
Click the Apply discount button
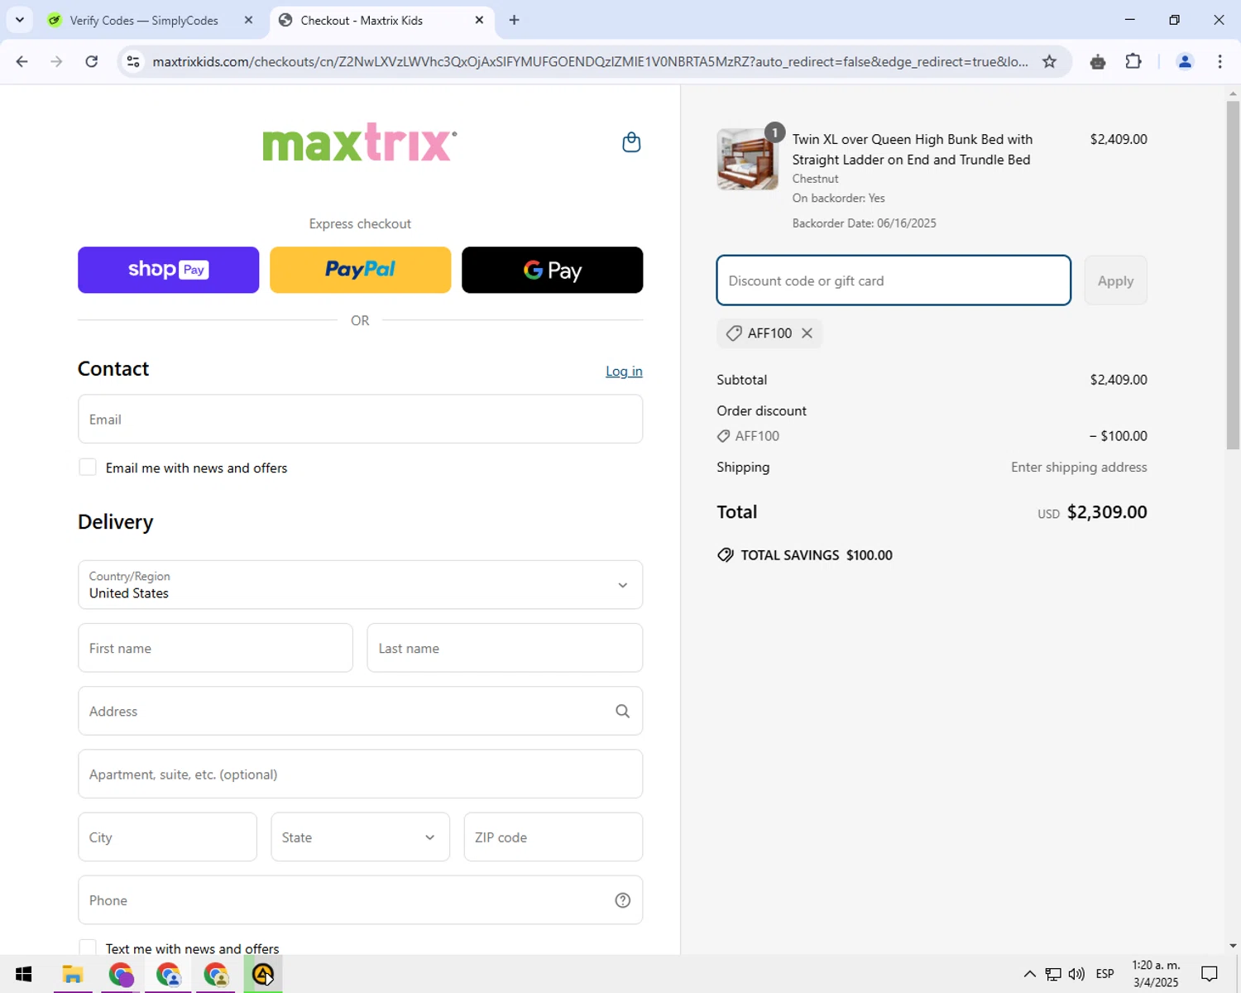click(1115, 281)
